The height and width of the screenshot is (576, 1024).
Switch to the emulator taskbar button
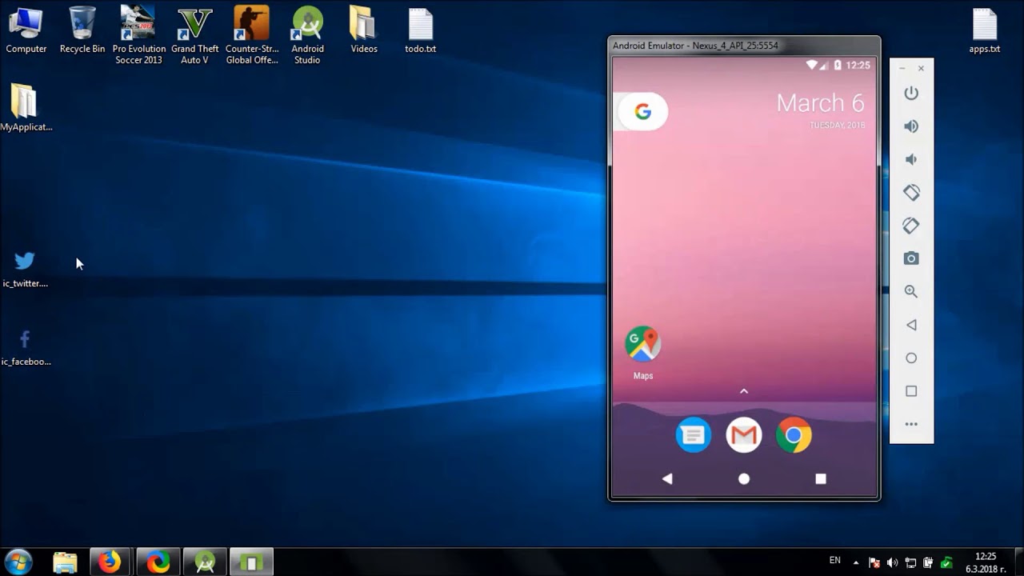251,562
